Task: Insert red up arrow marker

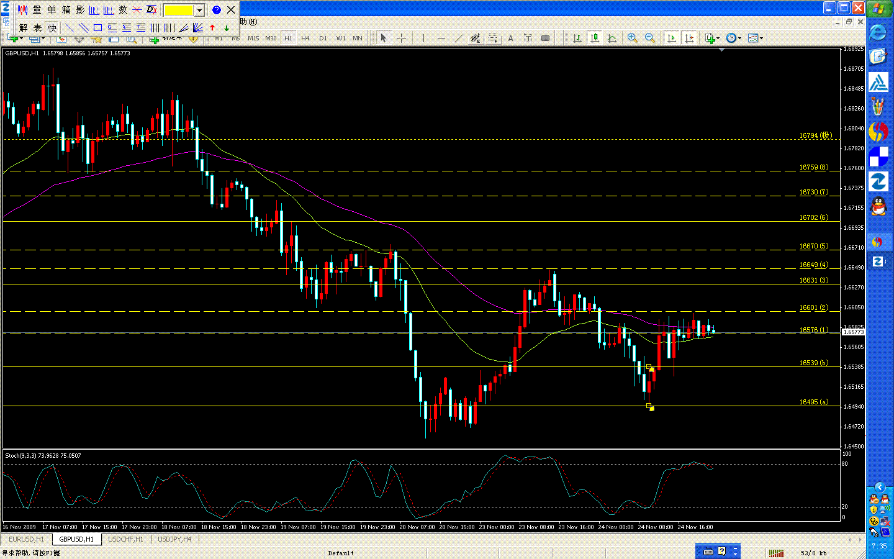Action: 212,28
